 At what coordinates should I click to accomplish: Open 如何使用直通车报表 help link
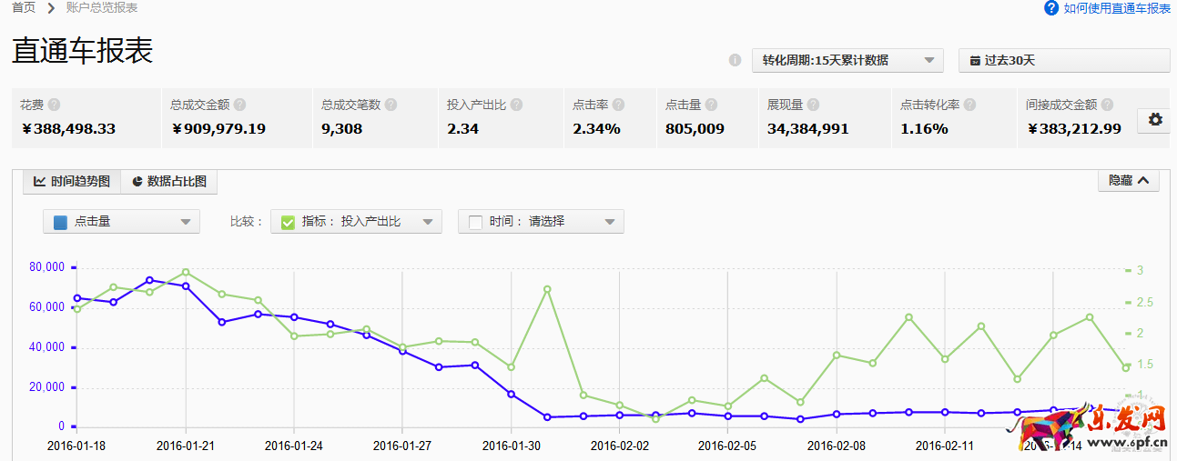tap(1107, 8)
